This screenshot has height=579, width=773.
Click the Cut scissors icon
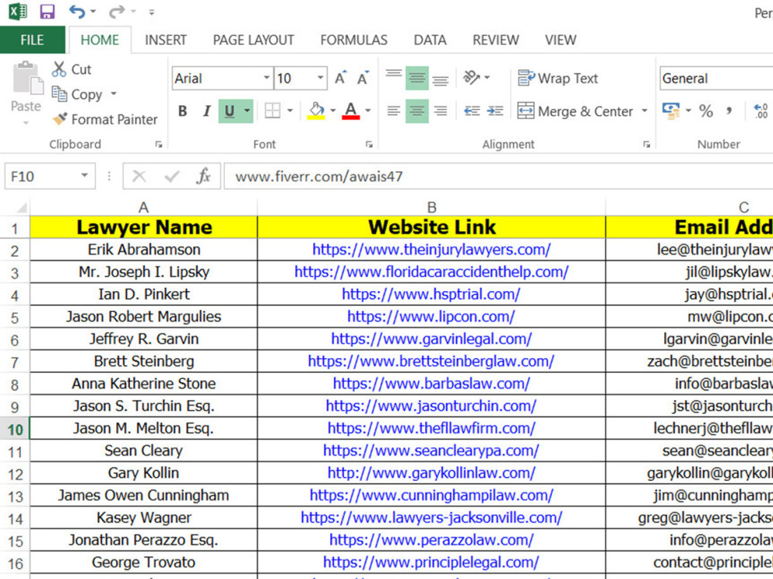60,69
